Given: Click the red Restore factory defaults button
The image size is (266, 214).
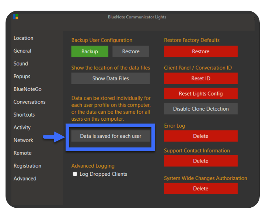Looking at the screenshot, I should pyautogui.click(x=201, y=51).
